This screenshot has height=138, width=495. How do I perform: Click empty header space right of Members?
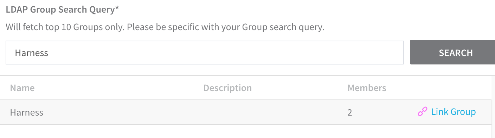coord(439,88)
